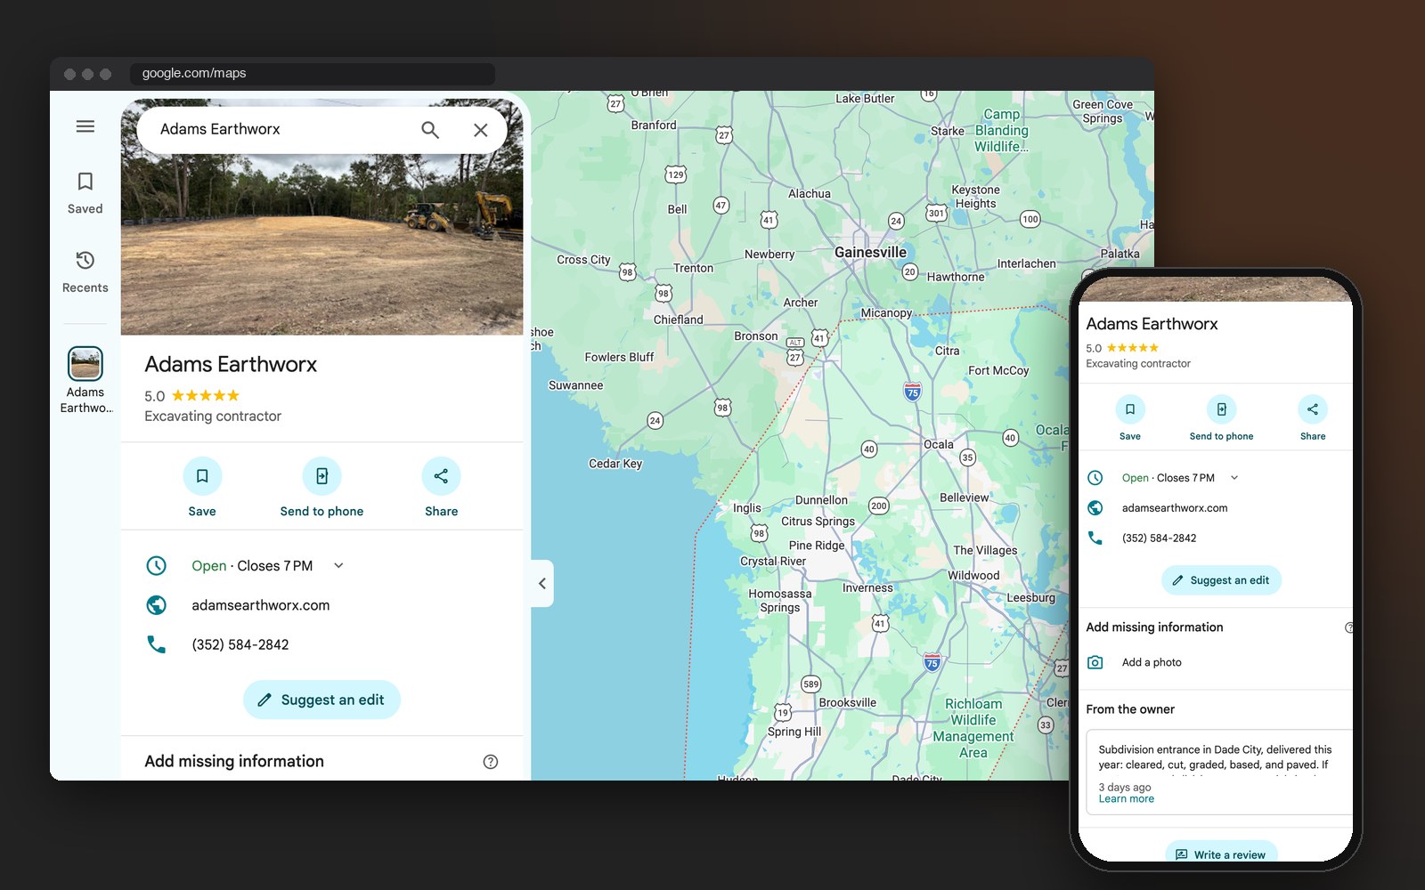1425x890 pixels.
Task: Share the place from the desktop panel
Action: (x=441, y=488)
